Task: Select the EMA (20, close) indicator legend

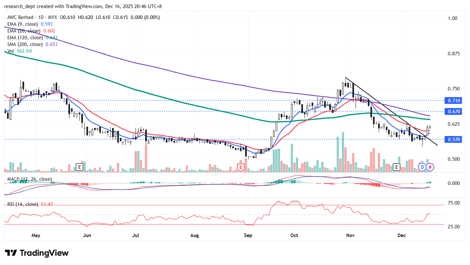Action: (24, 31)
